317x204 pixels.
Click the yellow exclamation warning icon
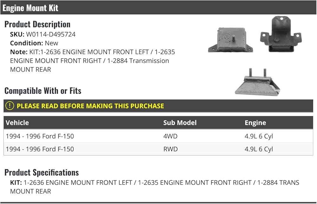[x=10, y=106]
